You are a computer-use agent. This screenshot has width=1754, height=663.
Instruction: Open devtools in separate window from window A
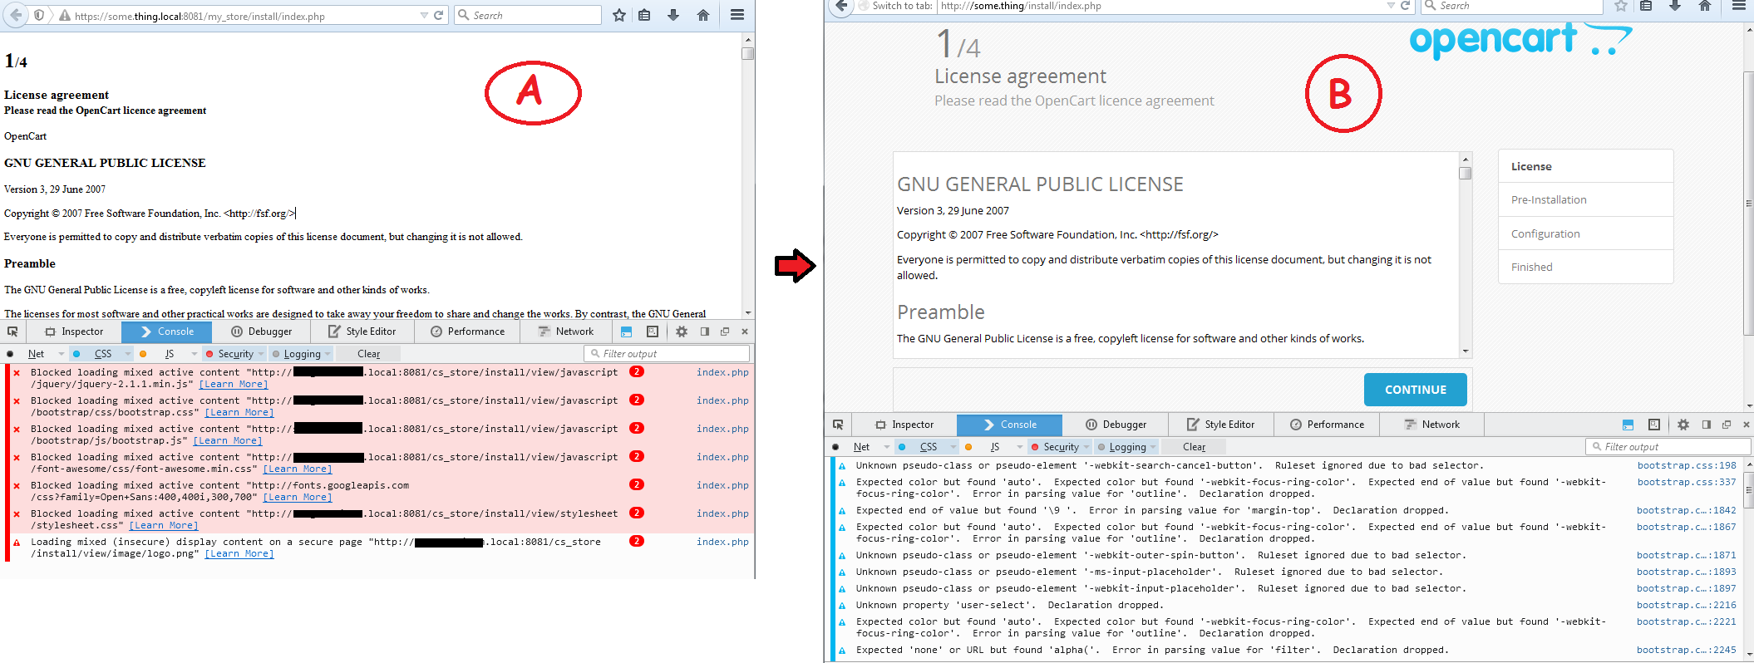pyautogui.click(x=725, y=331)
